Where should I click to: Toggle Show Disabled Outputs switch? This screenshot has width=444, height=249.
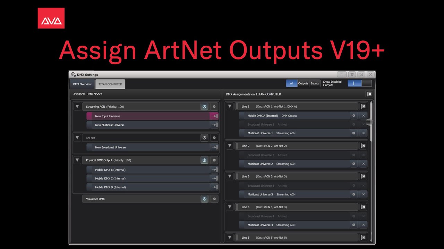pyautogui.click(x=360, y=83)
